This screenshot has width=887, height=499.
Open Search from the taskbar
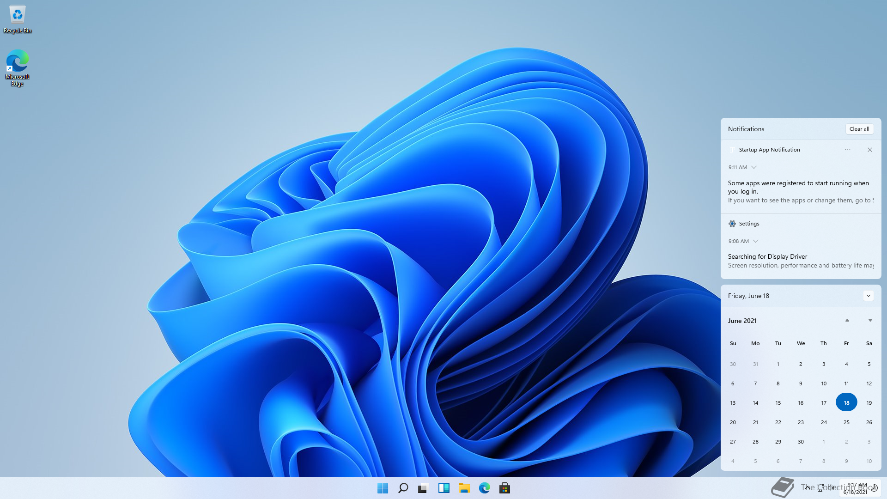click(403, 488)
